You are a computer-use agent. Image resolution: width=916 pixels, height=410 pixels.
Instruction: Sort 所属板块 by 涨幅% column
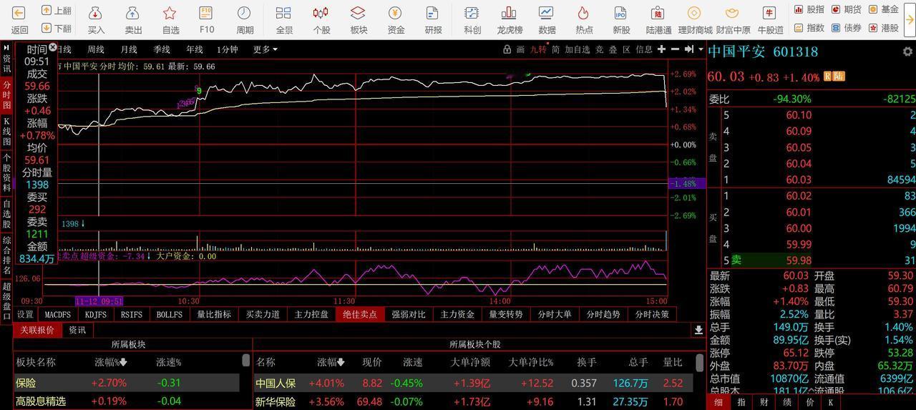111,362
